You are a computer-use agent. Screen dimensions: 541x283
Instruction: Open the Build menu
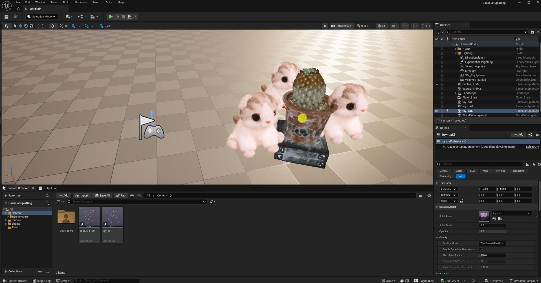[66, 2]
